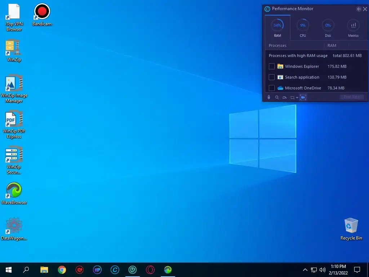The height and width of the screenshot is (277, 369).
Task: Select the WinZip PDF Express desktop icon
Action: click(14, 124)
